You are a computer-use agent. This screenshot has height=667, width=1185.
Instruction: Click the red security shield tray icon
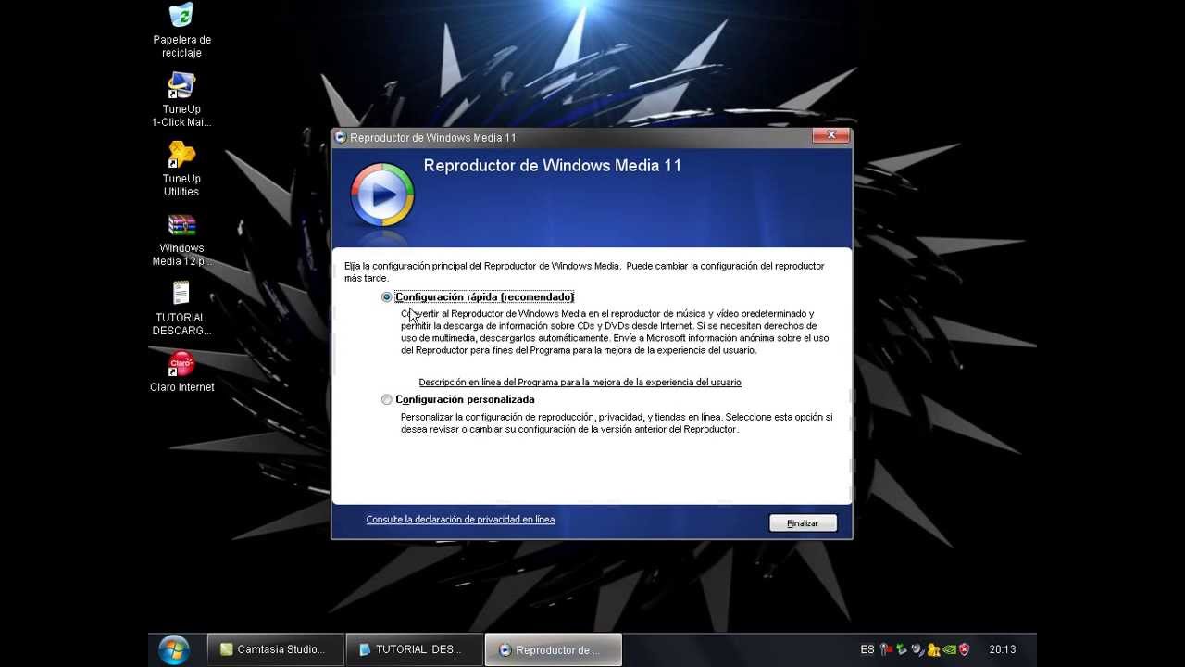964,649
